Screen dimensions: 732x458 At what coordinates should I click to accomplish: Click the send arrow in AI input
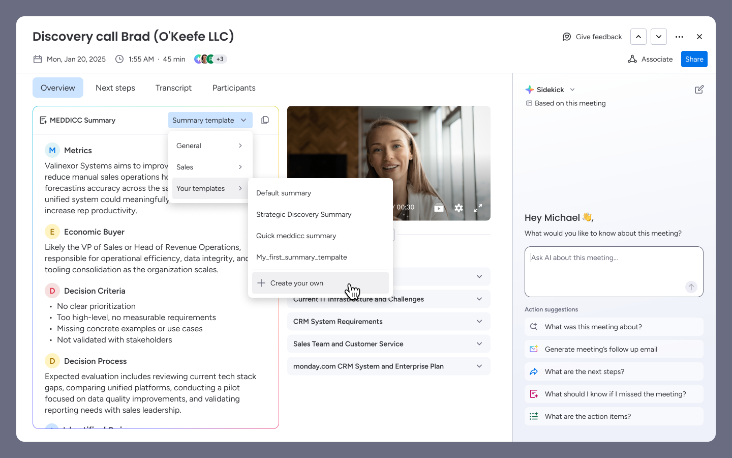(691, 287)
